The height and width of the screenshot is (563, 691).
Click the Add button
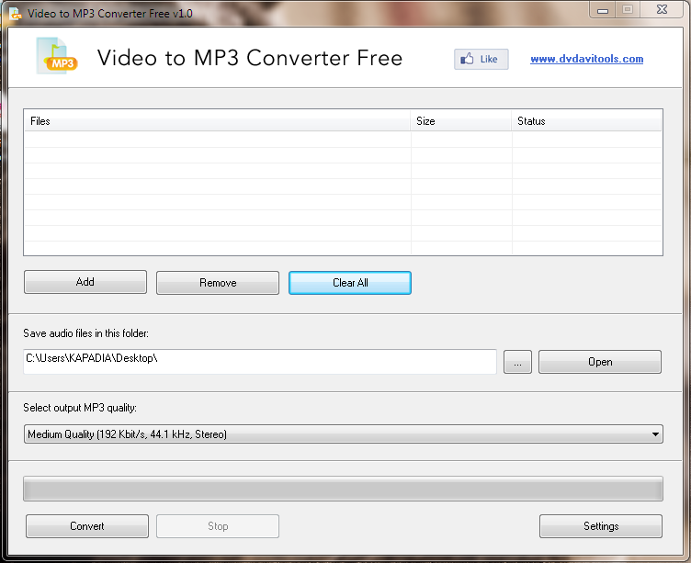pyautogui.click(x=85, y=282)
